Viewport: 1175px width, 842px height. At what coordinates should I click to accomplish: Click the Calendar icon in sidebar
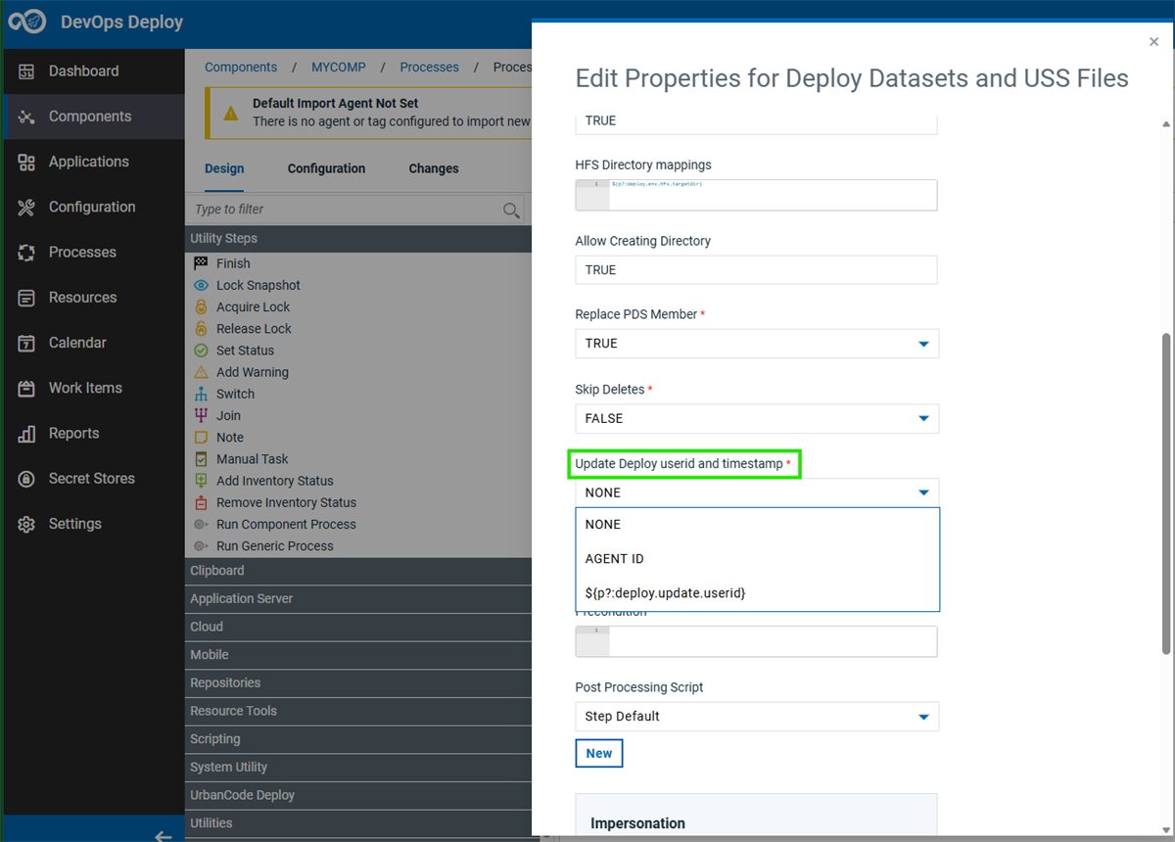click(27, 343)
